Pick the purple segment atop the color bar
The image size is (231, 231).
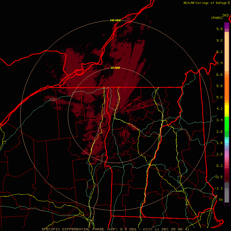[x=227, y=26]
